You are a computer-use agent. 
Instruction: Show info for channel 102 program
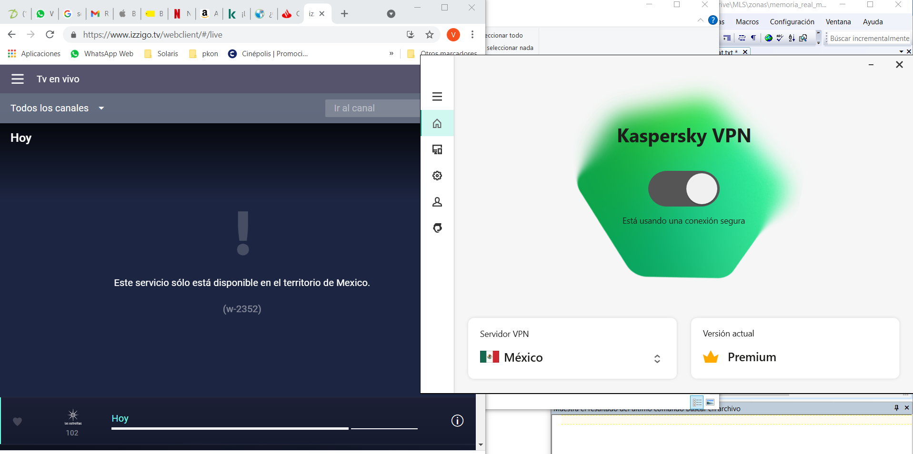[x=457, y=421]
